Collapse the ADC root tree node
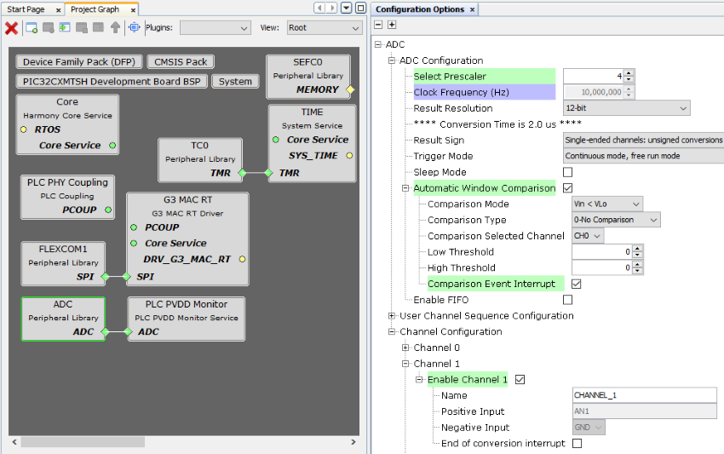The height and width of the screenshot is (454, 724). [x=377, y=44]
